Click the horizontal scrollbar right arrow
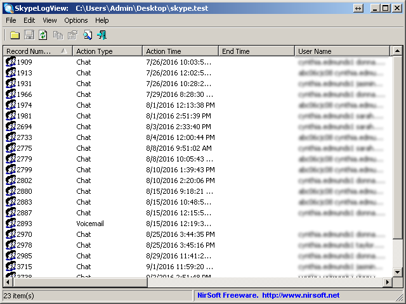406x304 pixels. pyautogui.click(x=388, y=282)
